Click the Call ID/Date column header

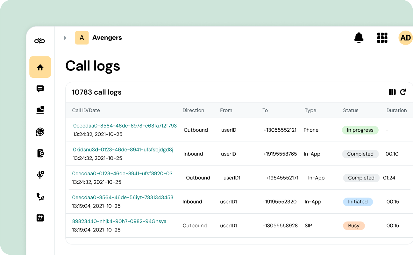click(86, 110)
